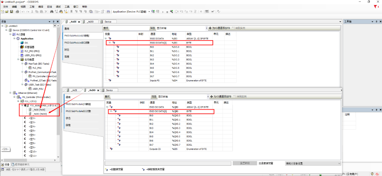Select GVL item in device tree
This screenshot has width=382, height=176.
point(26,43)
